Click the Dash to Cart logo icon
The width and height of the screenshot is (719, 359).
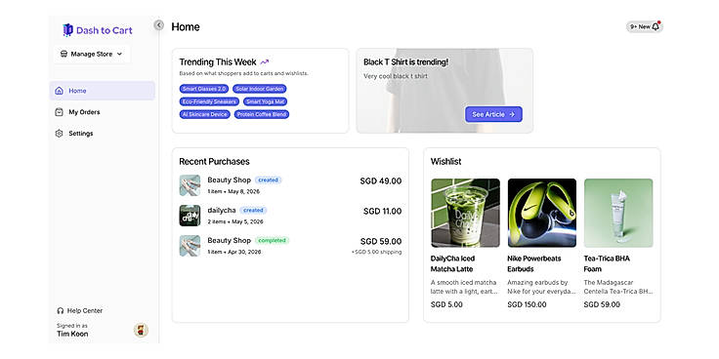click(x=67, y=30)
